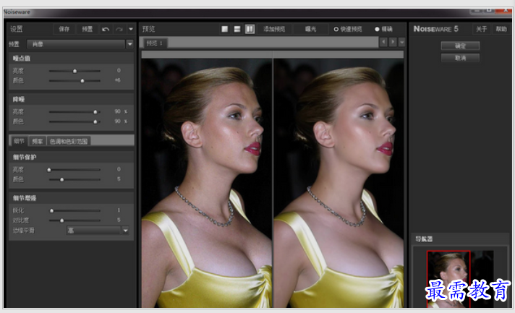Screen dimensions: 515x313
Task: Adjust the 对比度 slider handle
Action: pyautogui.click(x=61, y=220)
